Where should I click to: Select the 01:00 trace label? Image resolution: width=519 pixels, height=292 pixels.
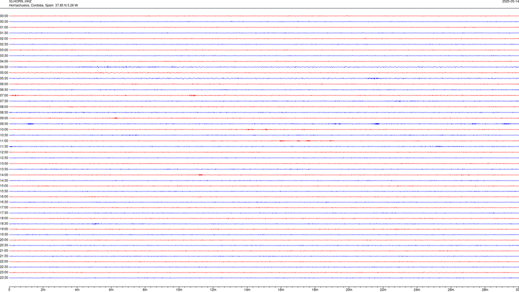coord(4,27)
